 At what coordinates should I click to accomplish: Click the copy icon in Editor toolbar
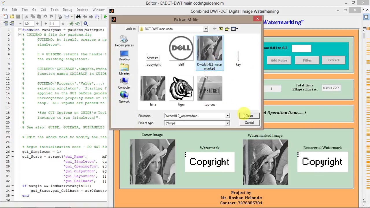pyautogui.click(x=33, y=17)
